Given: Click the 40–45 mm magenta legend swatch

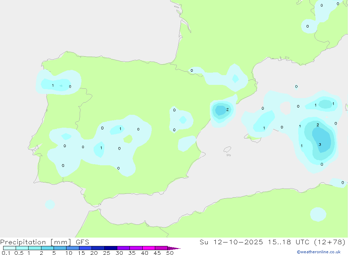Looking at the screenshot, I should 149,248.
